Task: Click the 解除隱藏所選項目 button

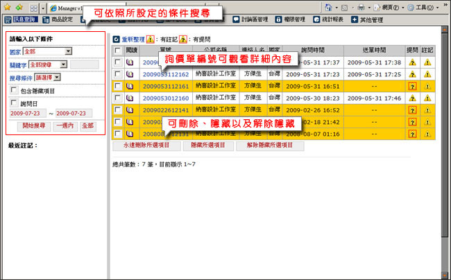Action: 270,146
